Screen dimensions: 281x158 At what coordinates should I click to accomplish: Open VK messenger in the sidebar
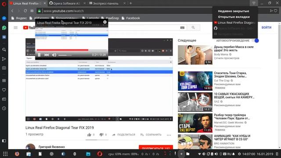tap(4, 37)
